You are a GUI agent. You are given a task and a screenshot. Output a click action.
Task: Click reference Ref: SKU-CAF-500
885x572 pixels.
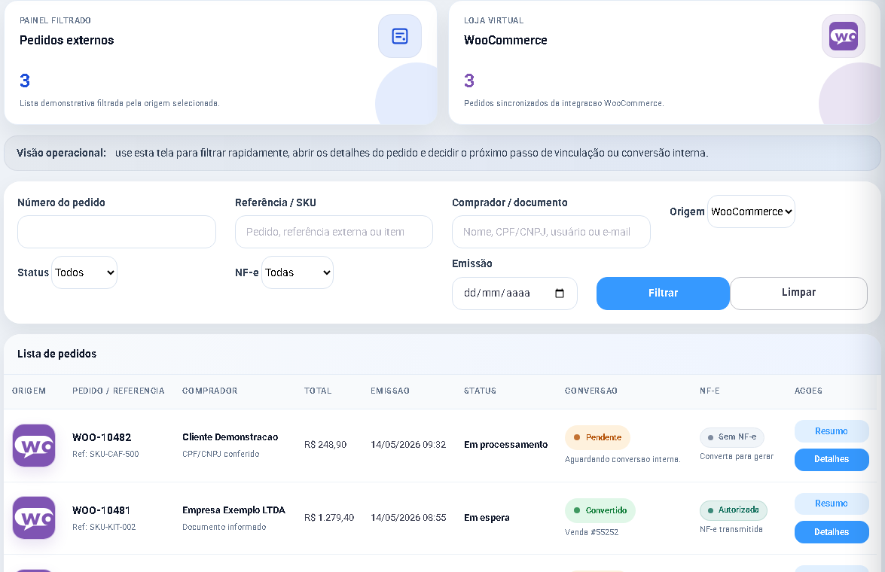105,454
